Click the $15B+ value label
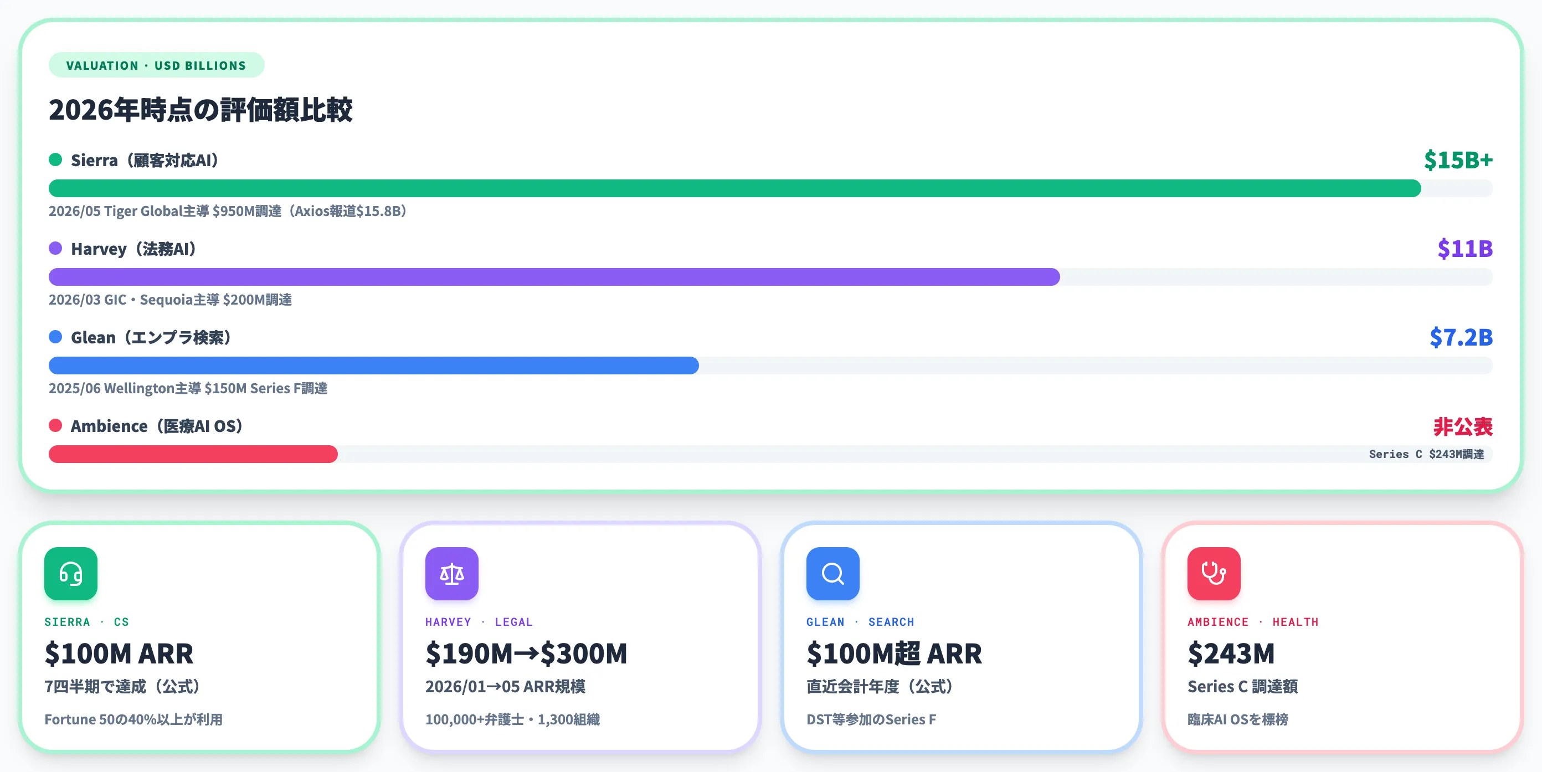 pos(1458,160)
